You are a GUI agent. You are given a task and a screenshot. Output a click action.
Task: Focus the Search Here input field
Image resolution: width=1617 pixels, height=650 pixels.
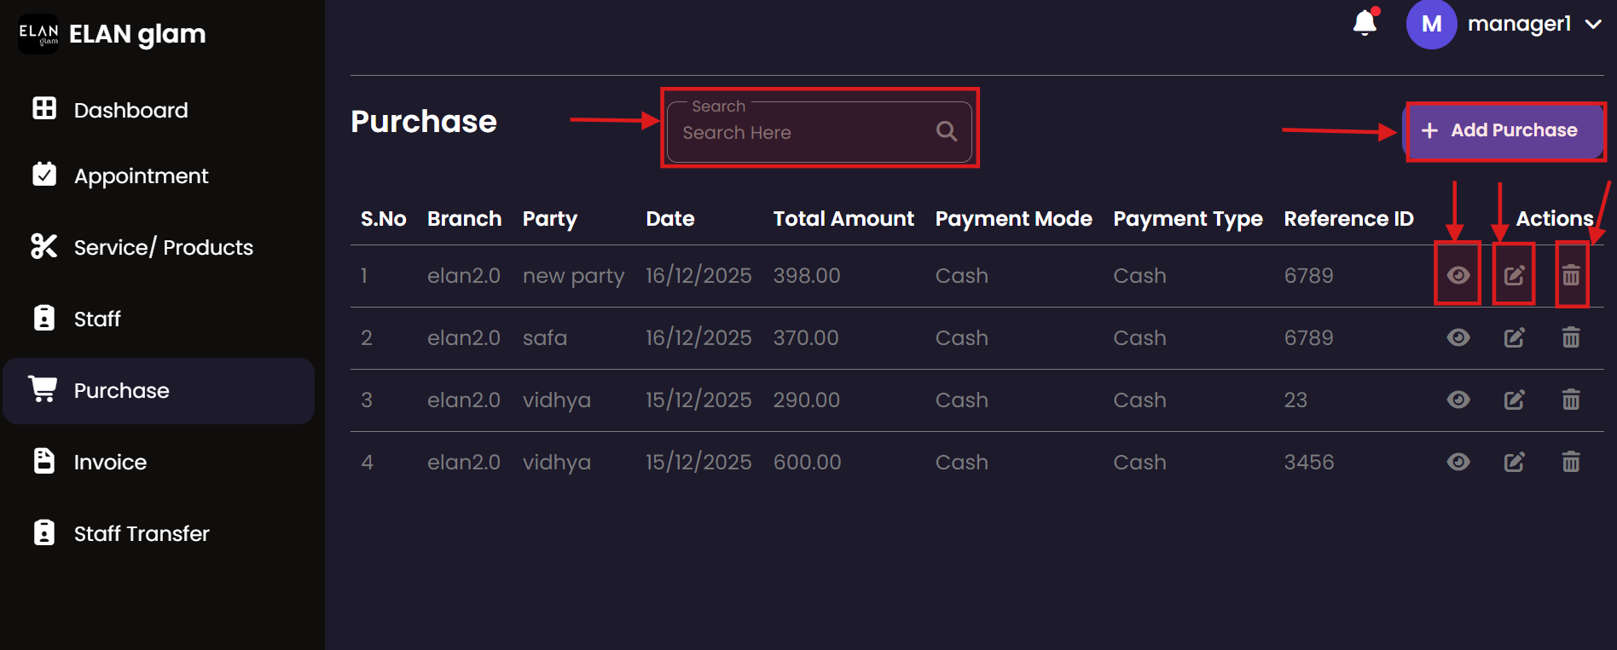802,133
